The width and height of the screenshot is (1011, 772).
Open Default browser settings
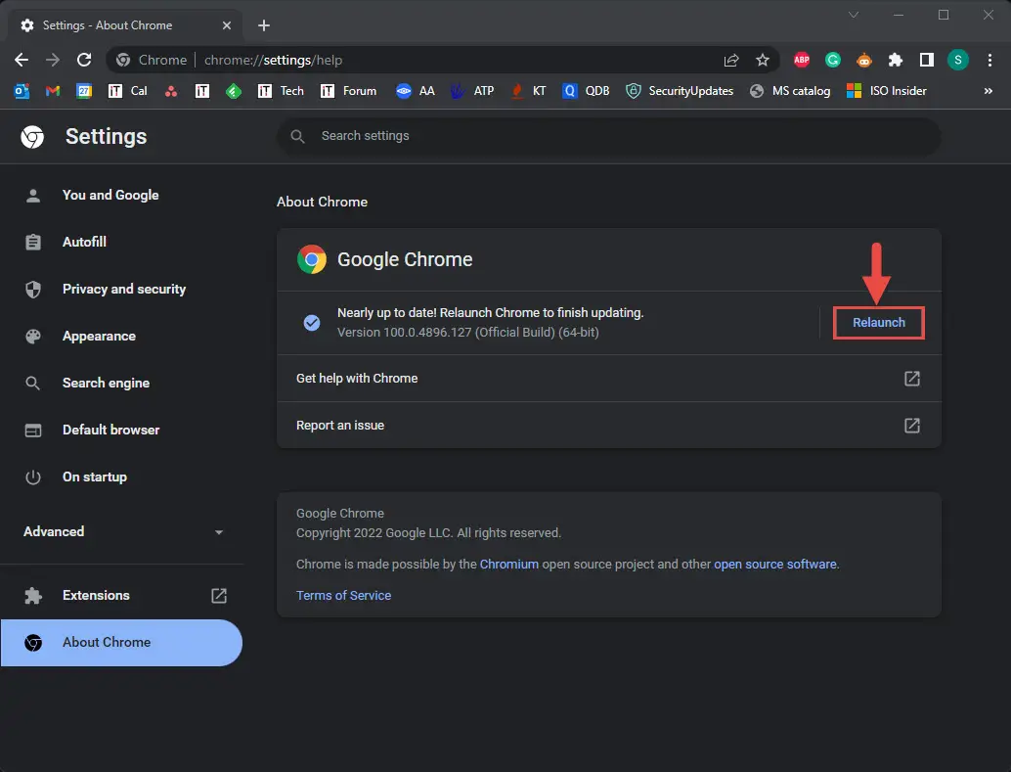(x=121, y=430)
